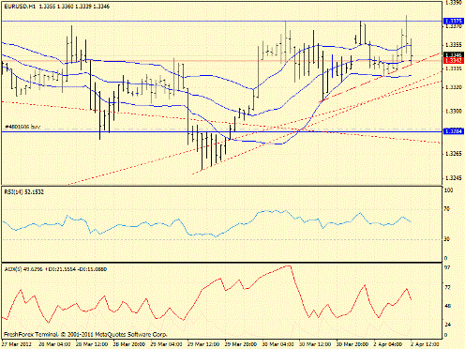
Task: Click the 1.3335 value on price axis
Action: coord(454,68)
